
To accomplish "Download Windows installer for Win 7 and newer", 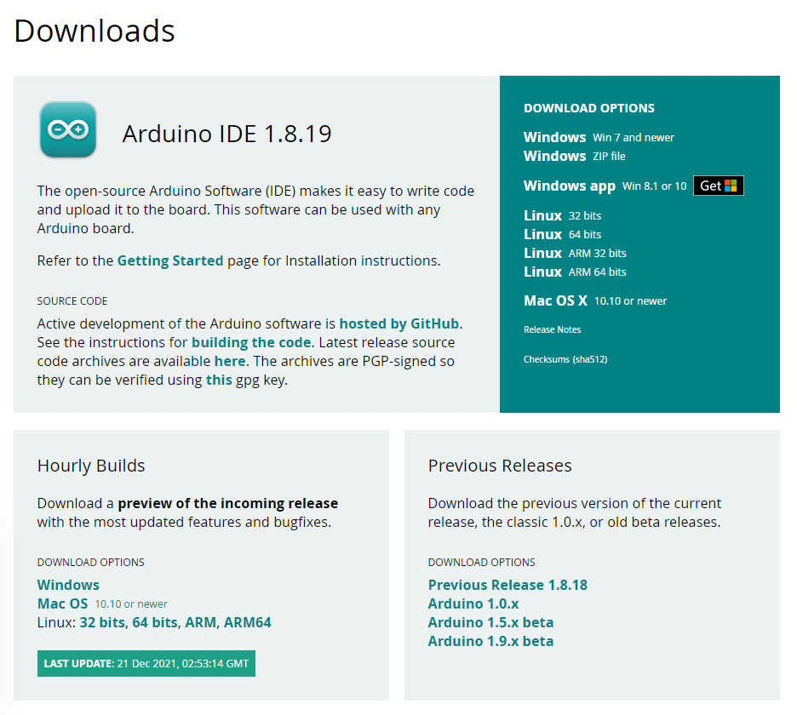I will (x=599, y=137).
